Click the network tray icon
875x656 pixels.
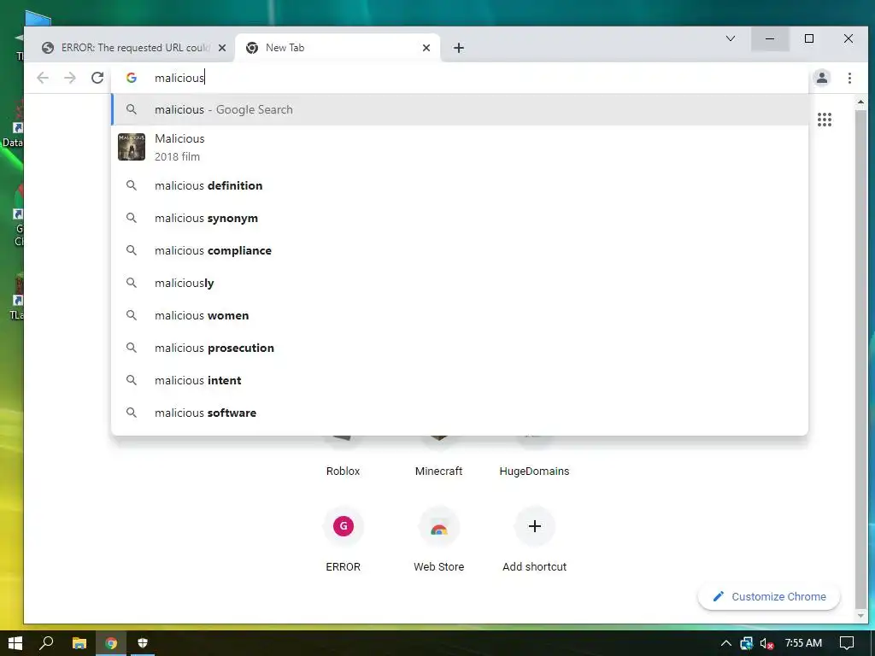pyautogui.click(x=746, y=643)
